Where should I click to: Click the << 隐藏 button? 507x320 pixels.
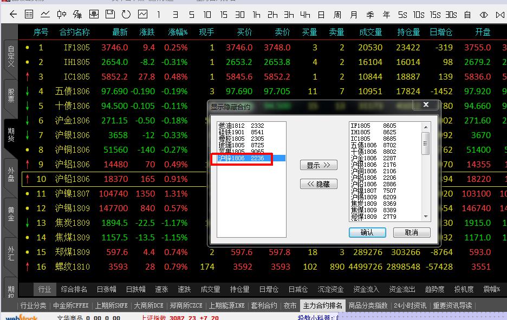pyautogui.click(x=318, y=184)
